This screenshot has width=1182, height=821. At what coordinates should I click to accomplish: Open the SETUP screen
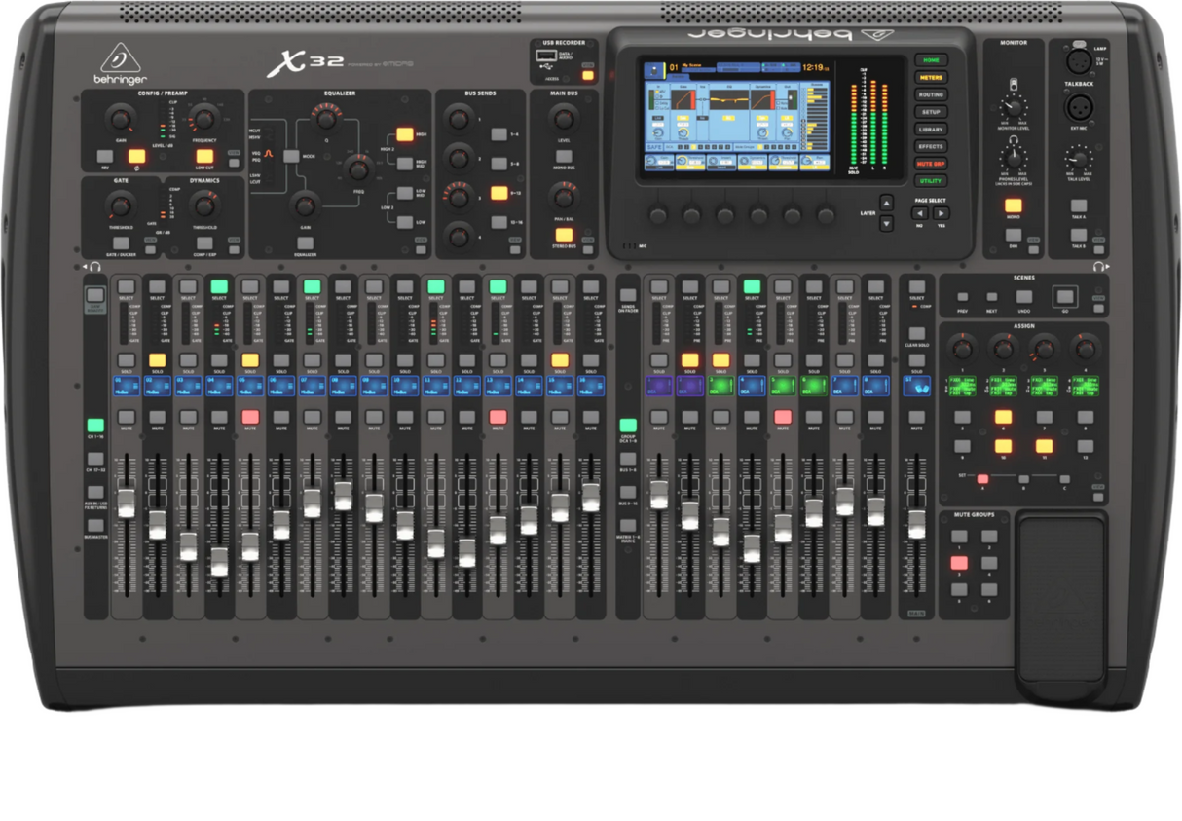coord(931,112)
